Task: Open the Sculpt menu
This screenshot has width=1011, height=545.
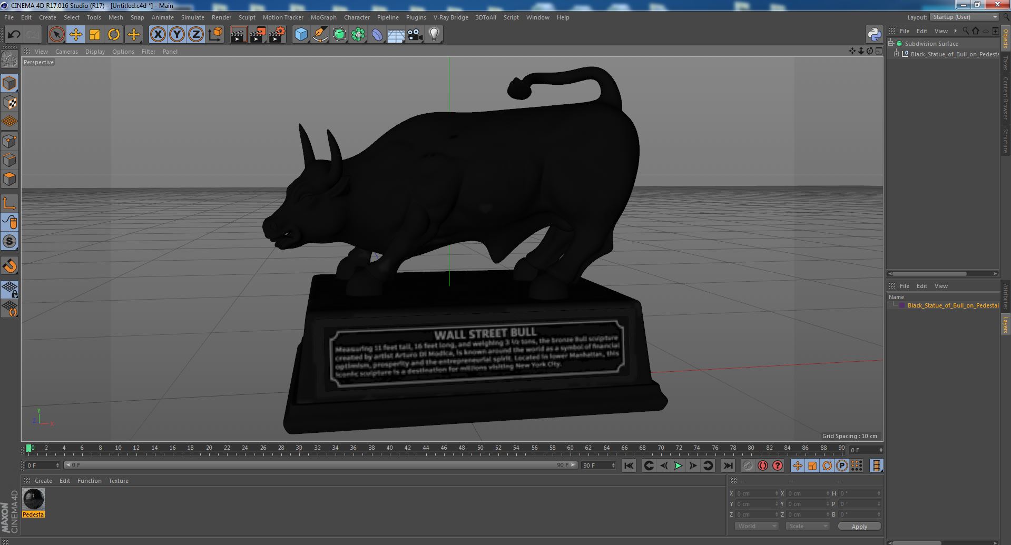Action: (247, 17)
